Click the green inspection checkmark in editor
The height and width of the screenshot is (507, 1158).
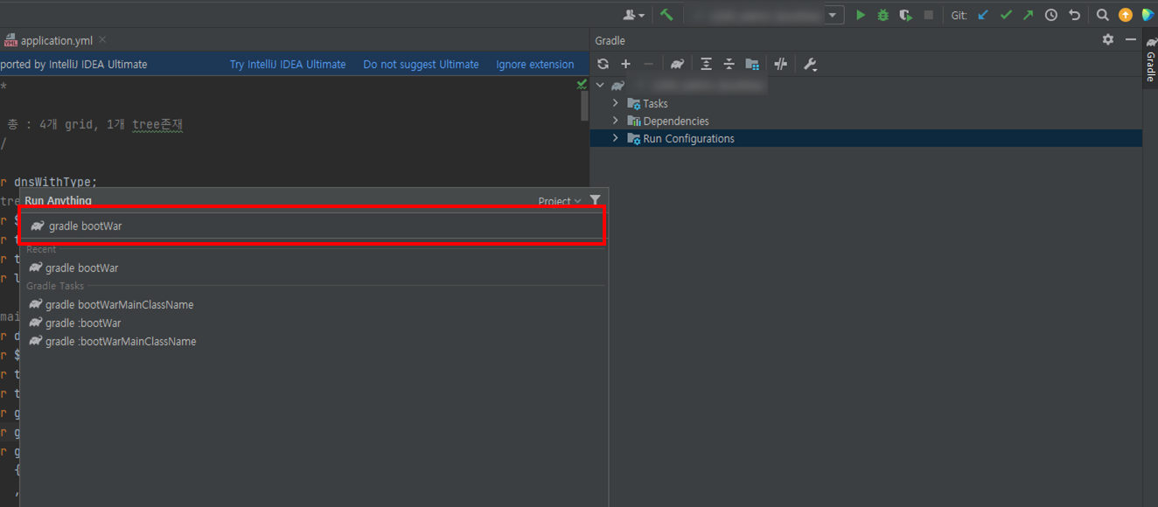click(582, 84)
